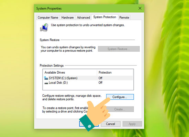Image resolution: width=189 pixels, height=137 pixels.
Task: Switch to the Computer Name tab
Action: (x=48, y=17)
